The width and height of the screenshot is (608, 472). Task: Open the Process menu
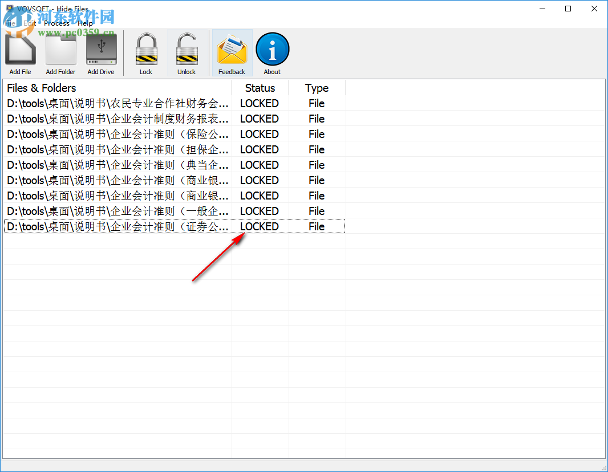56,23
